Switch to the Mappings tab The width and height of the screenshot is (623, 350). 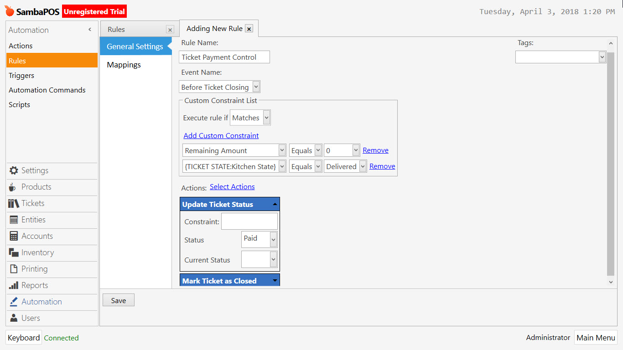click(x=124, y=65)
